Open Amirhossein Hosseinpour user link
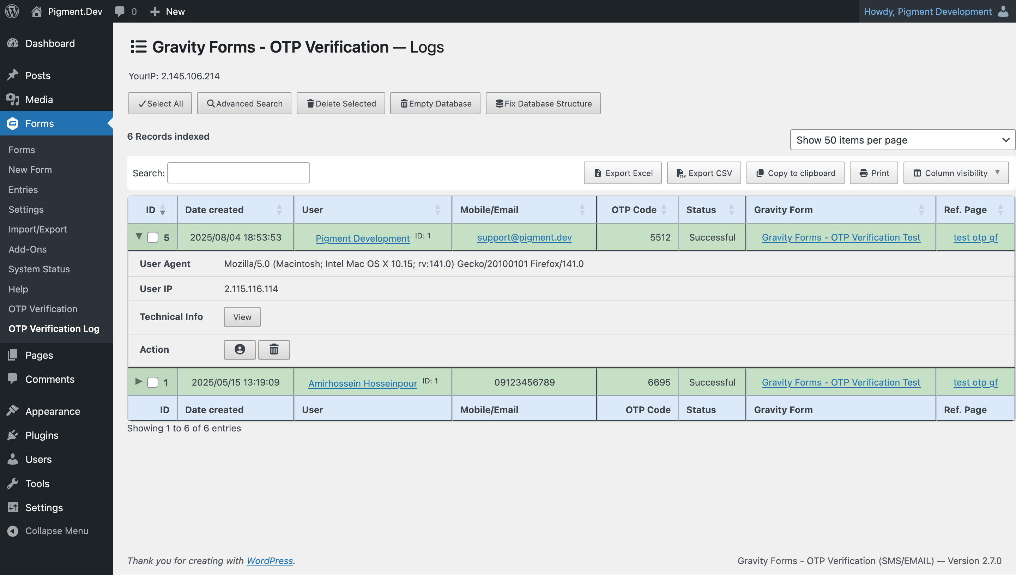 (363, 383)
